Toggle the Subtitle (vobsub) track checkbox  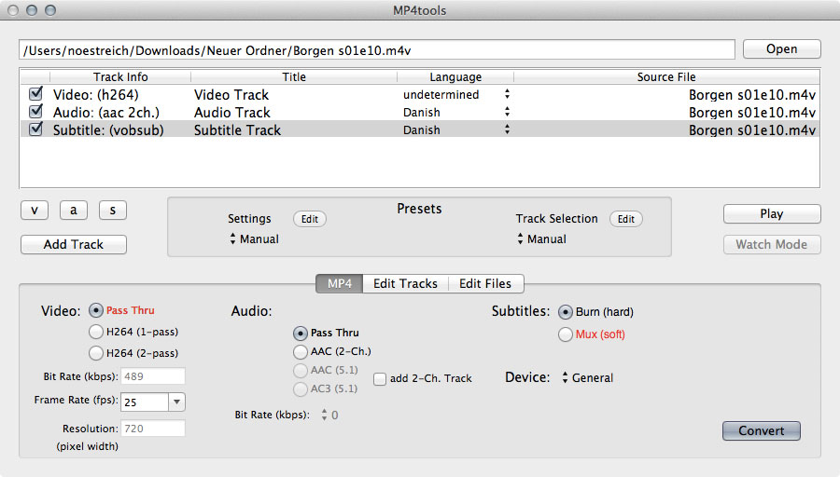[35, 130]
